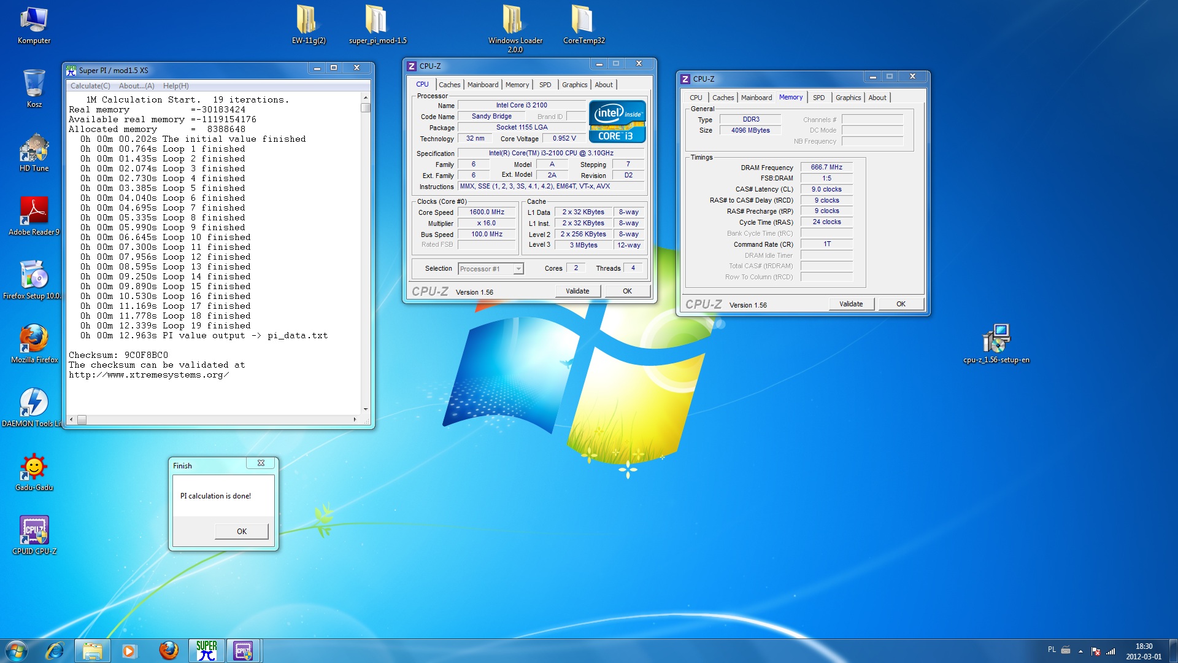Viewport: 1178px width, 663px height.
Task: Open Windows Explorer from the taskbar
Action: (93, 651)
